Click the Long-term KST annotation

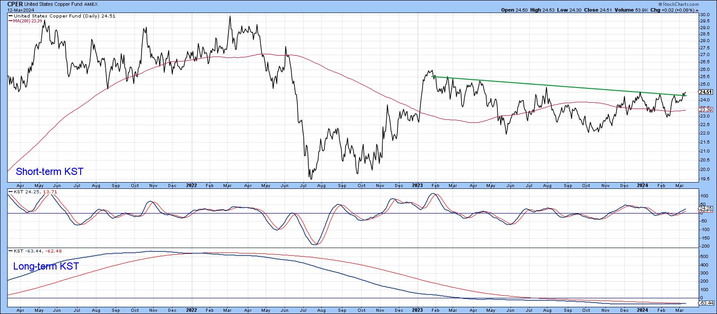46,266
